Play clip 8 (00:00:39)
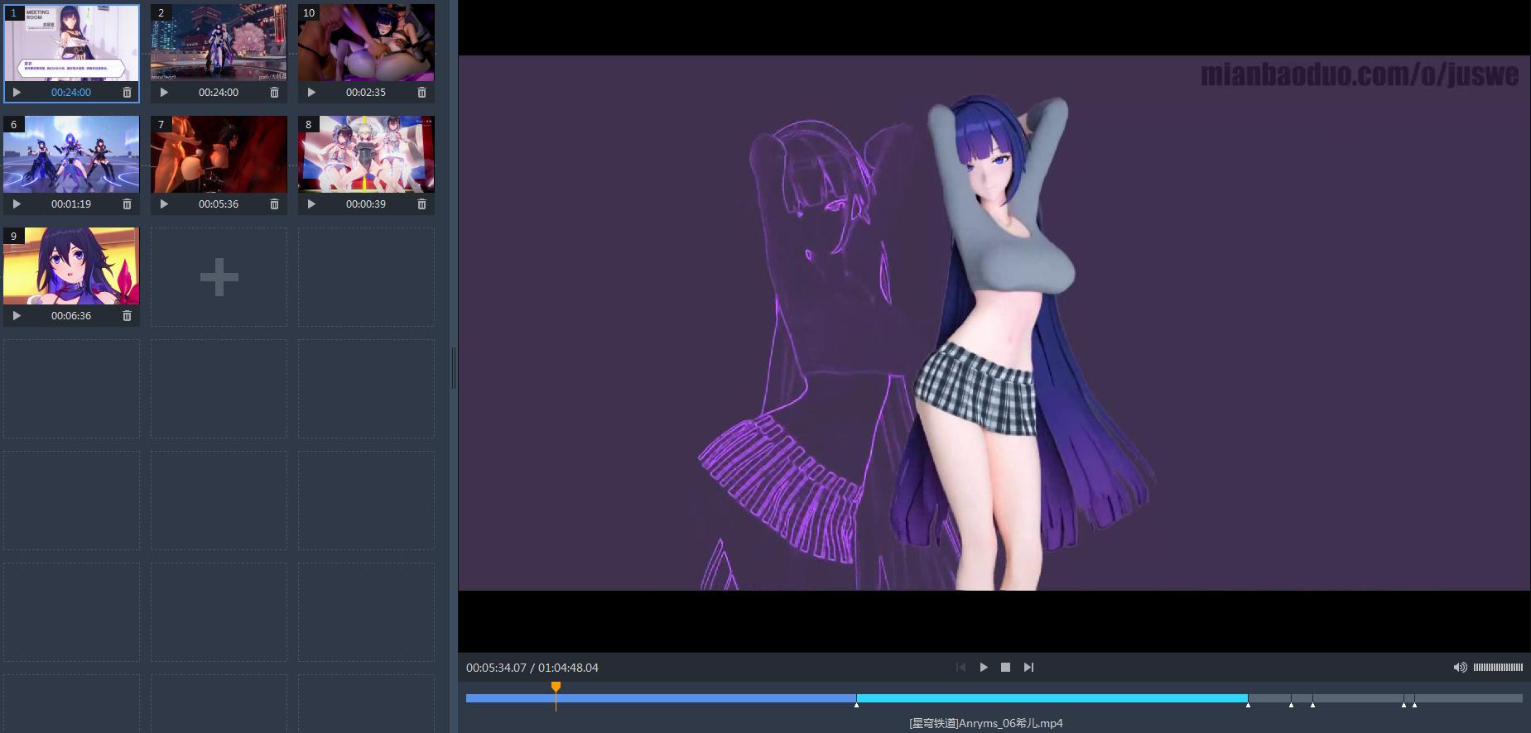The image size is (1531, 733). [311, 204]
